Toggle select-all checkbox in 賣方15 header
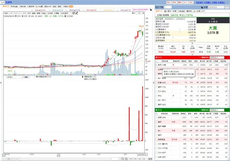This screenshot has height=161, width=230. tap(156, 114)
